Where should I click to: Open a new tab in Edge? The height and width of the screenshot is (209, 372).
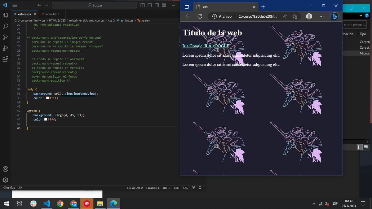[x=263, y=7]
